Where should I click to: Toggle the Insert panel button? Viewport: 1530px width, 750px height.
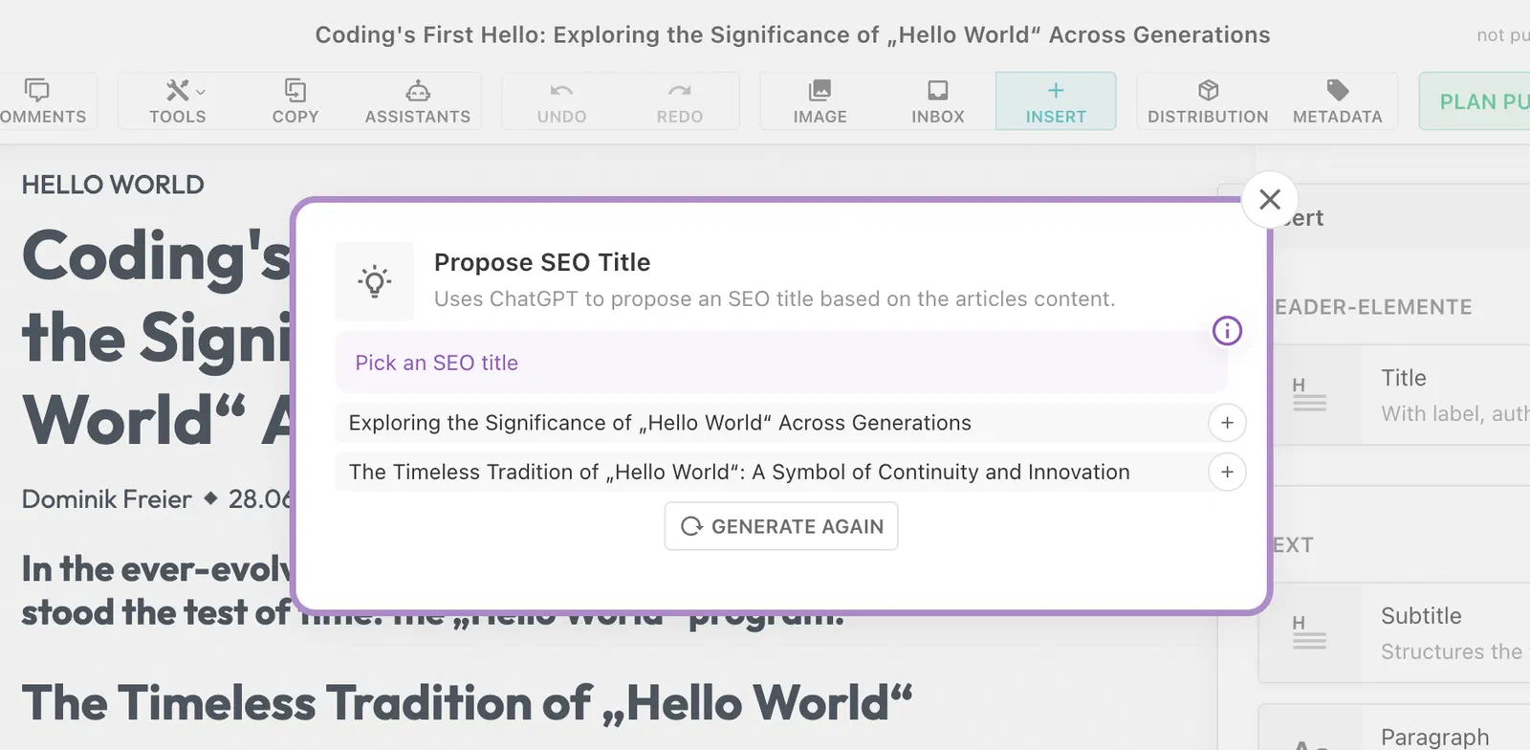click(x=1056, y=100)
